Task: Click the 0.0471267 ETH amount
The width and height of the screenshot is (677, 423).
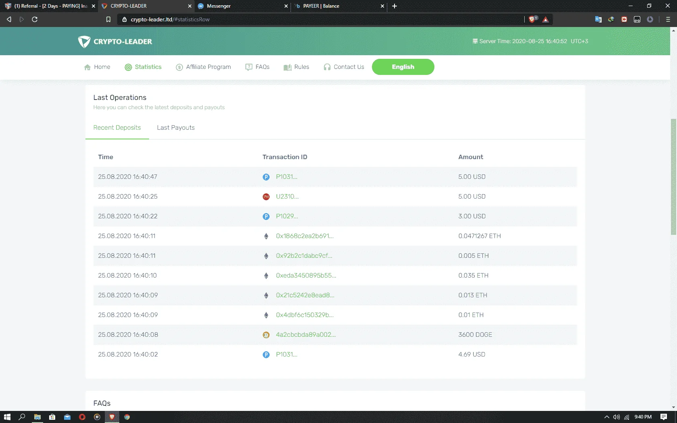Action: coord(480,236)
